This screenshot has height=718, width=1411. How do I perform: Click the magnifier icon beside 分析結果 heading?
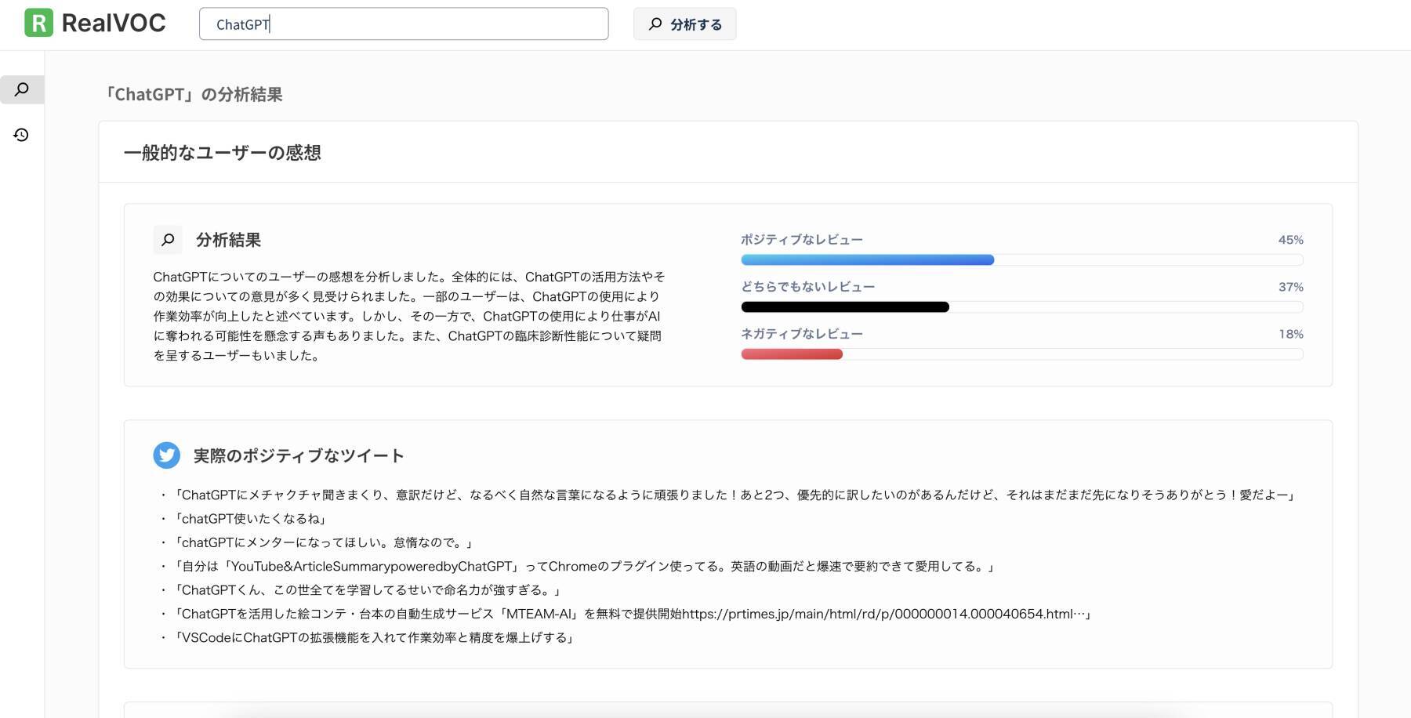tap(168, 240)
